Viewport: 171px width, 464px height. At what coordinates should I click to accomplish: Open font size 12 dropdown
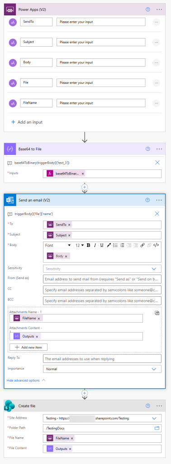80,245
